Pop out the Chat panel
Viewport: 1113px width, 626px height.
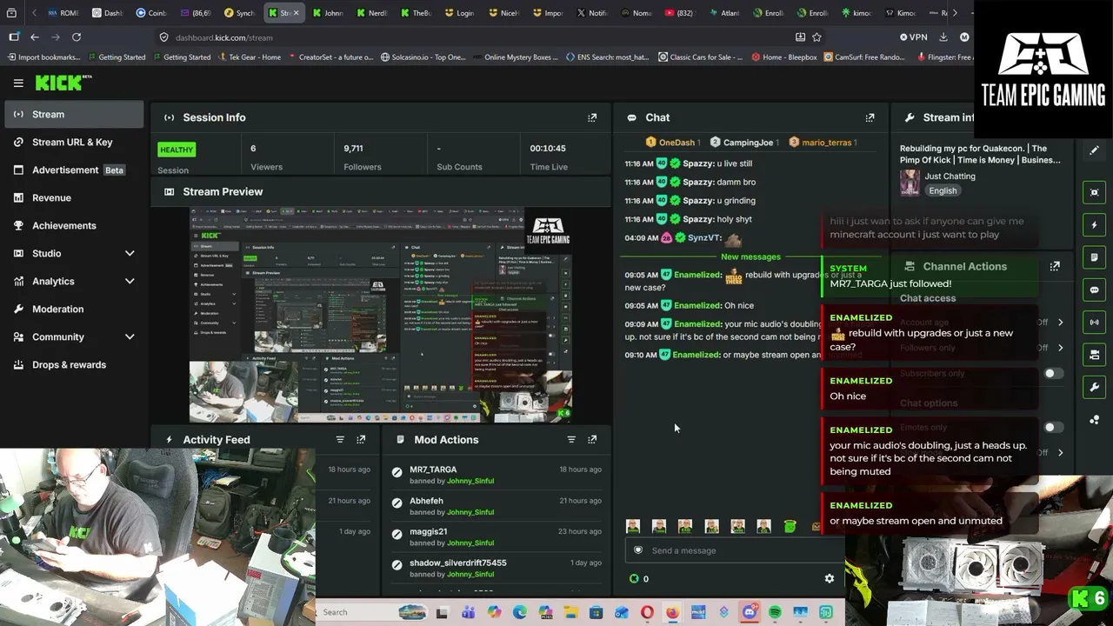(870, 117)
